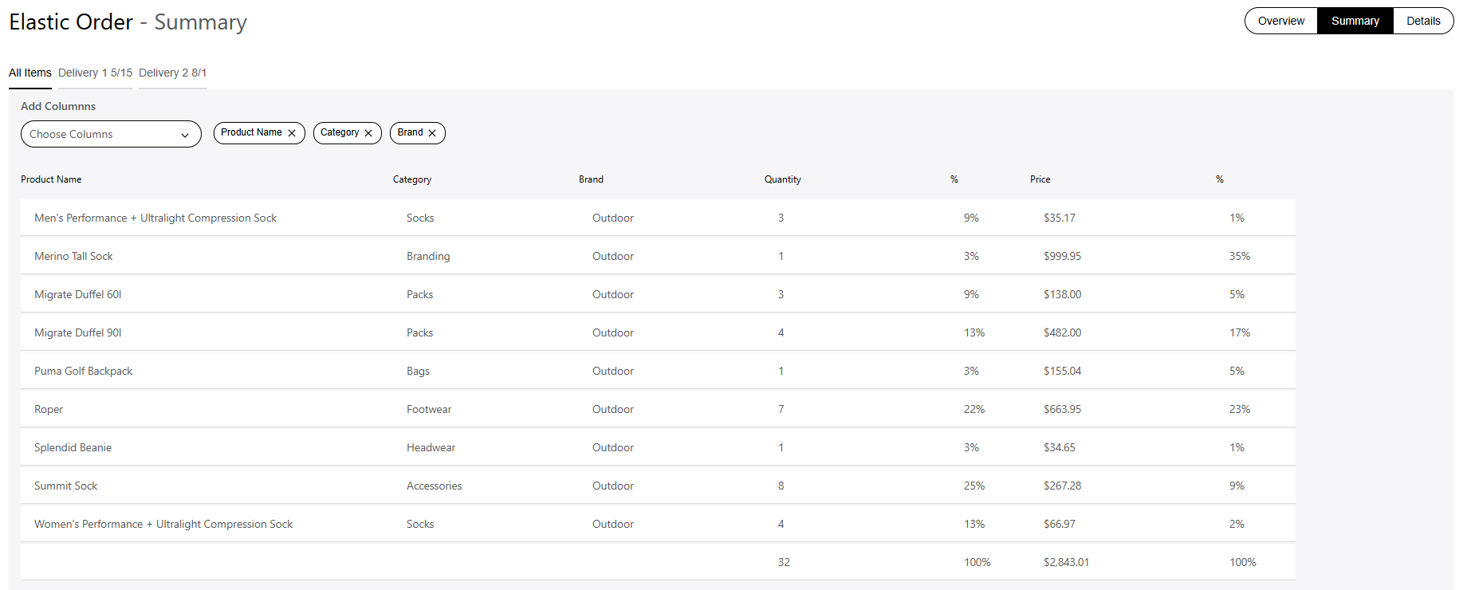The width and height of the screenshot is (1471, 590).
Task: Click the Quantity column header
Action: pos(782,179)
